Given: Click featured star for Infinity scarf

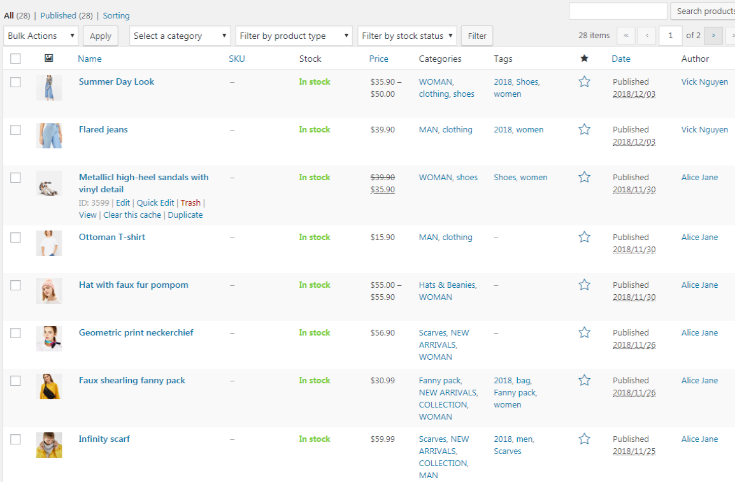Looking at the screenshot, I should (x=584, y=439).
